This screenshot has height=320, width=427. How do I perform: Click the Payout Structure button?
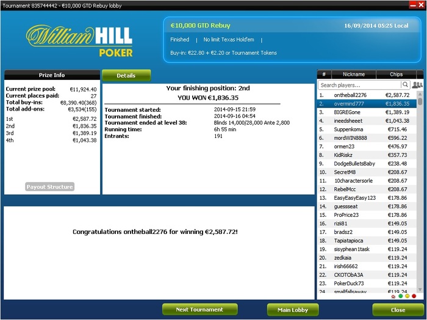[x=49, y=187]
